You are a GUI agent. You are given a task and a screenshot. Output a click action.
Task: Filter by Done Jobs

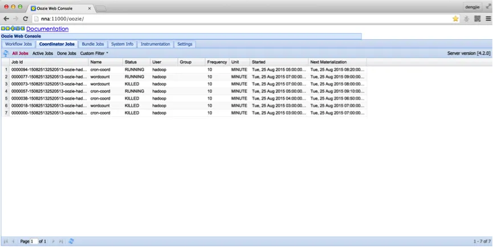[67, 54]
